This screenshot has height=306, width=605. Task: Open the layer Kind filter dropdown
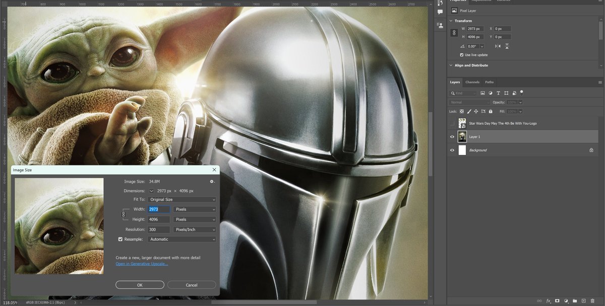click(462, 93)
